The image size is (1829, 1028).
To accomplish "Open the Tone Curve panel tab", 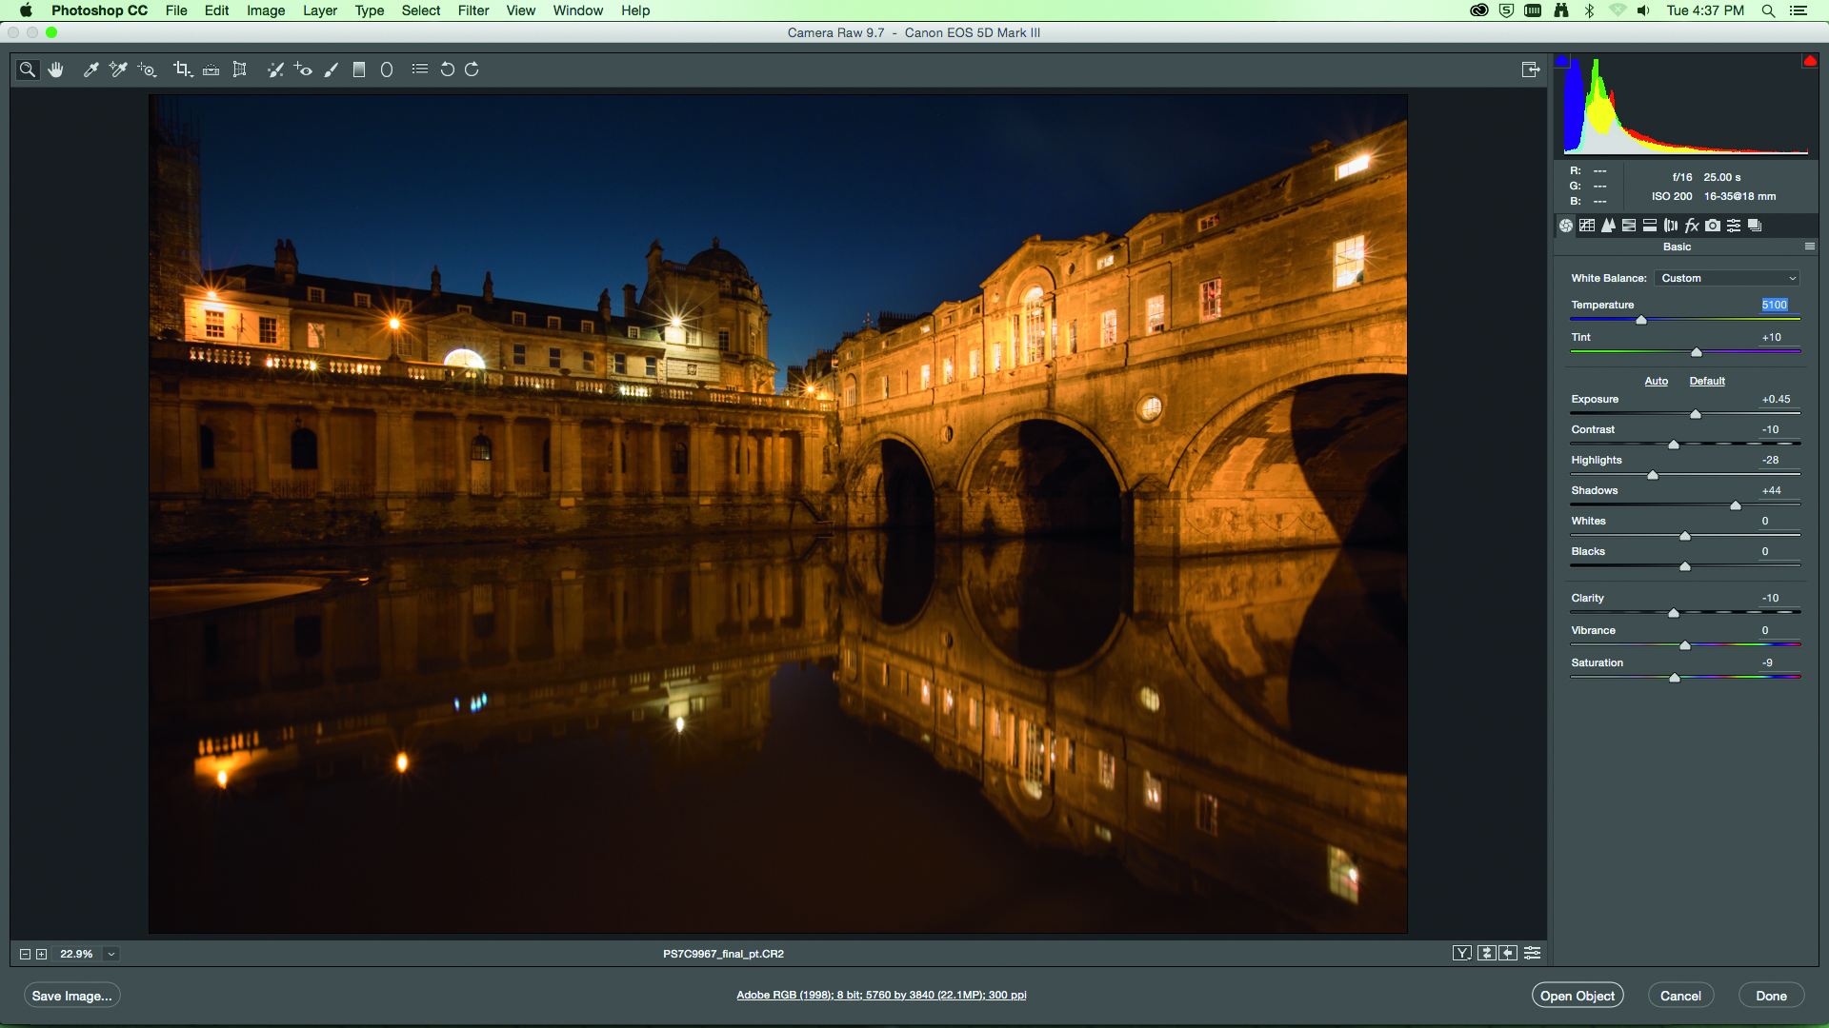I will tap(1587, 226).
